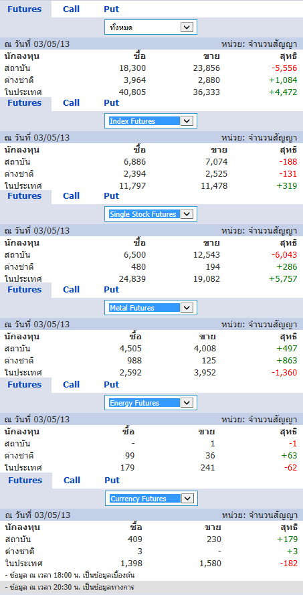Switch to Futures tab above ทั้งหมด dropdown
The width and height of the screenshot is (303, 595).
[25, 9]
